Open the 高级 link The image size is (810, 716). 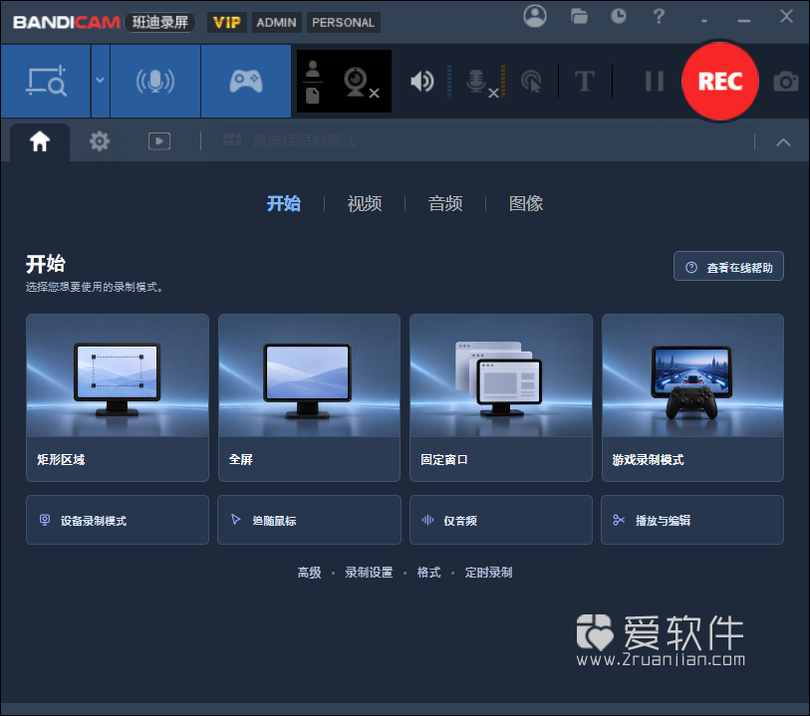click(309, 573)
